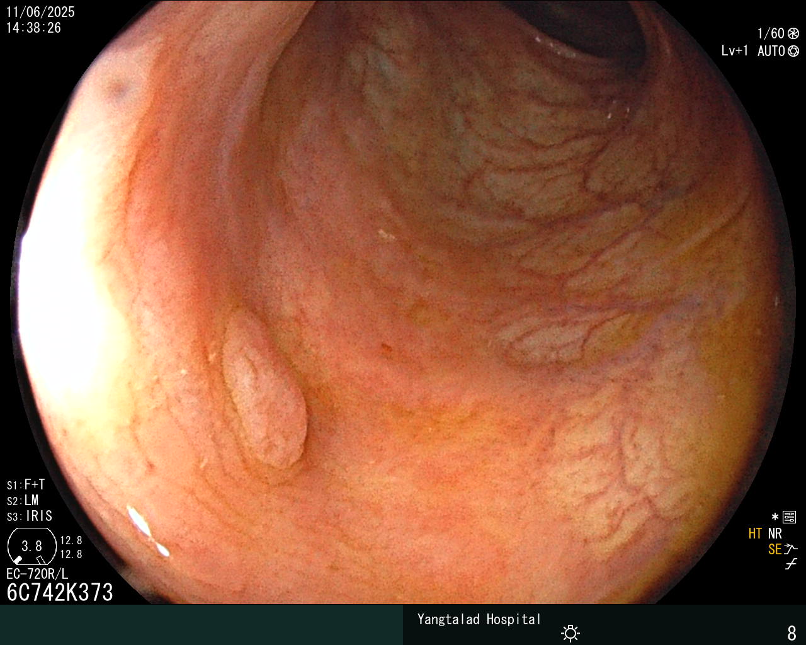Click the S2: LM switch assignment

[x=23, y=500]
